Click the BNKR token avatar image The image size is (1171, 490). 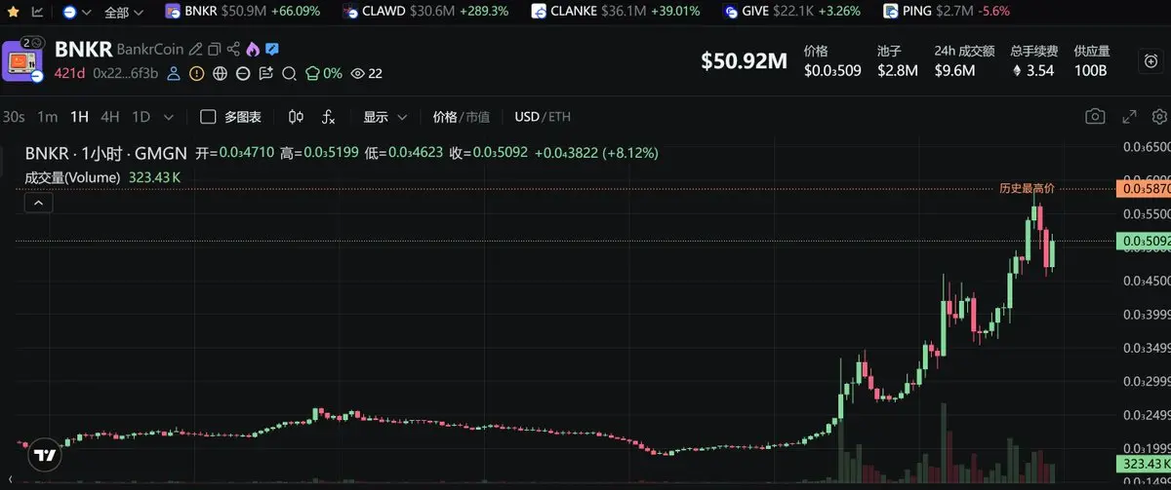pos(24,60)
